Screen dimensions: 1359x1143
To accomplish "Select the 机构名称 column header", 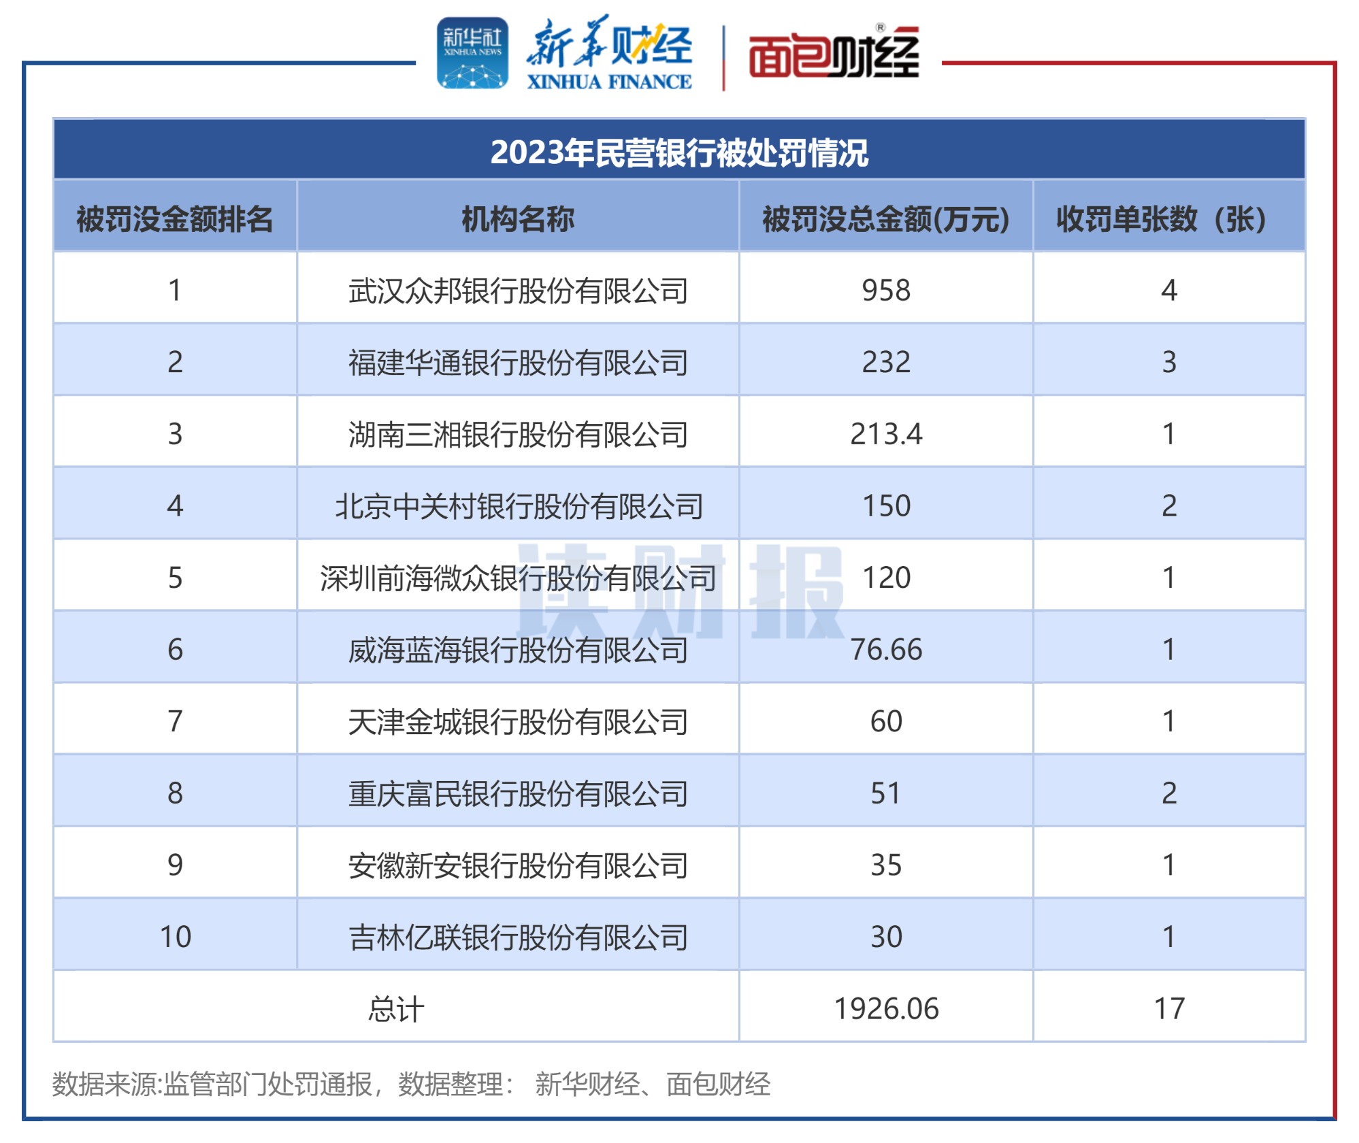I will (518, 219).
